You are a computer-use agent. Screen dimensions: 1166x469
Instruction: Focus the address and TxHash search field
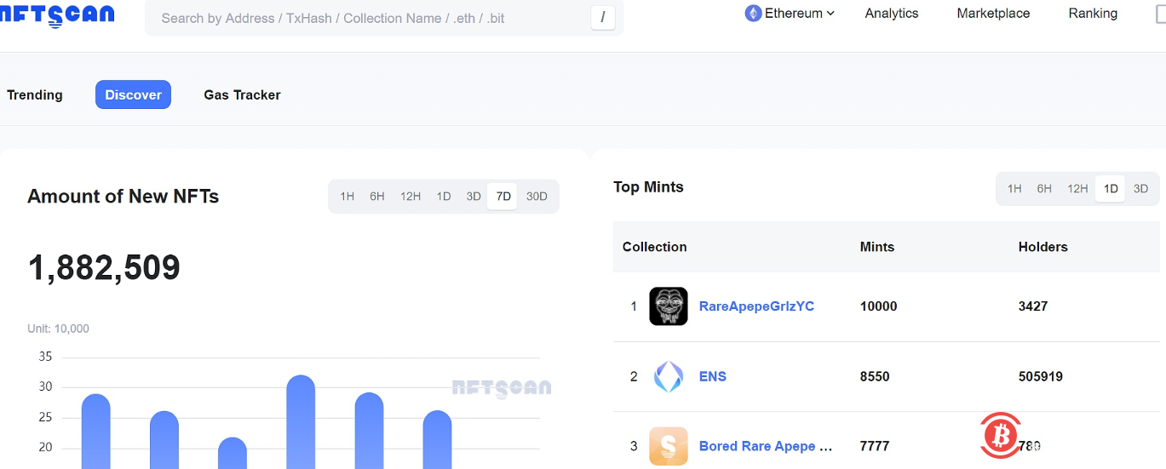366,18
